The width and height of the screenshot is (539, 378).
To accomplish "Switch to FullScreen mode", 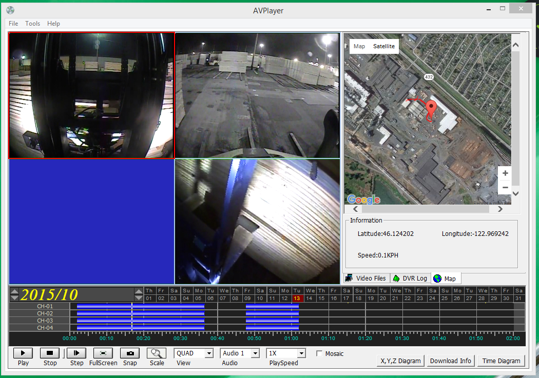I will tap(103, 353).
